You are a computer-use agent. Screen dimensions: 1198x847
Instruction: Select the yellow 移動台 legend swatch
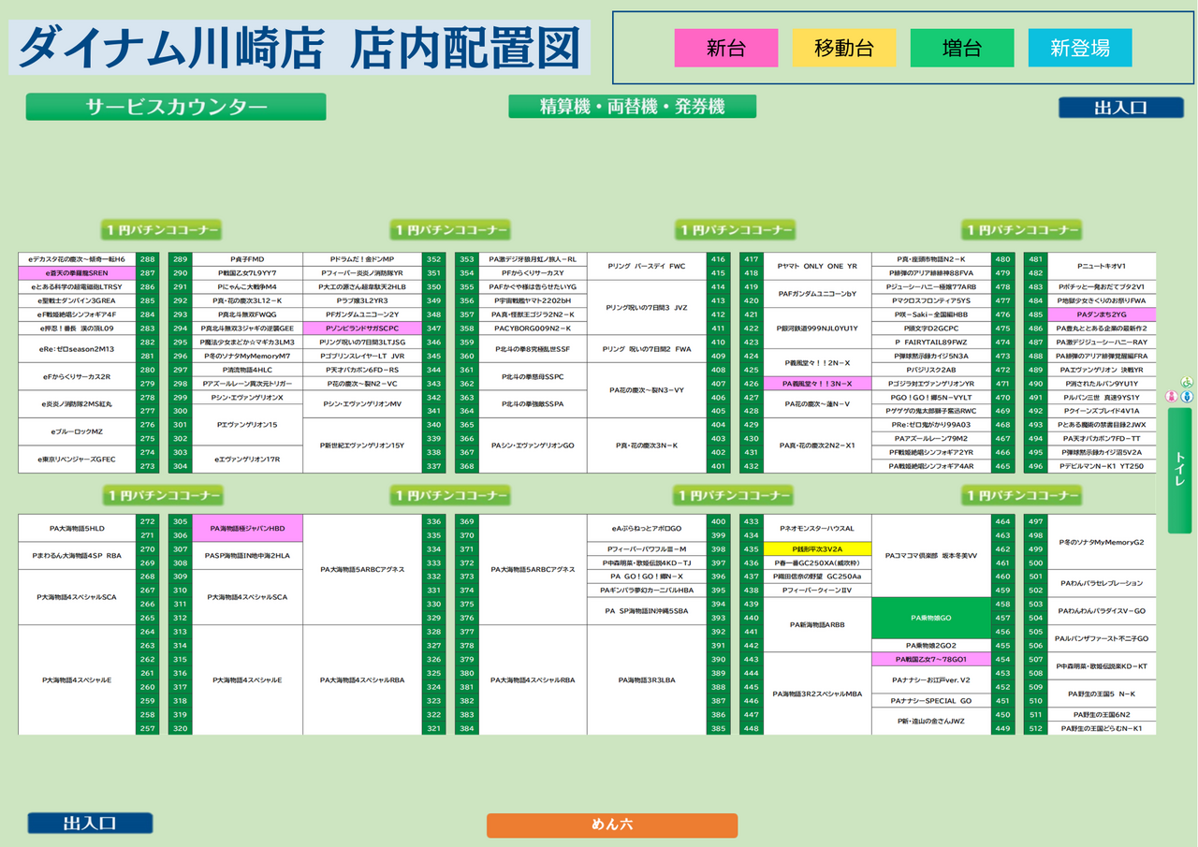tap(843, 48)
